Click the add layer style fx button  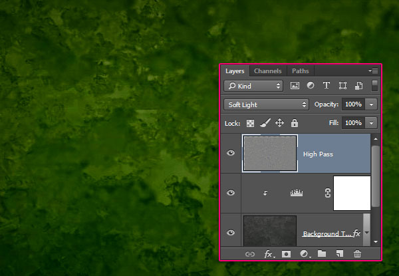pos(269,254)
